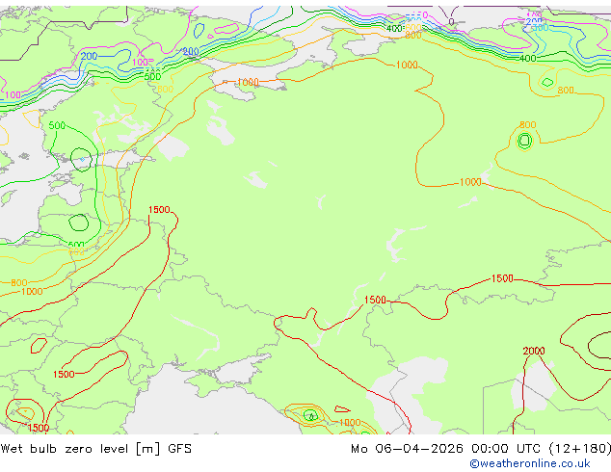
Task: Click the red '2000' contour label
Action: pyautogui.click(x=534, y=351)
